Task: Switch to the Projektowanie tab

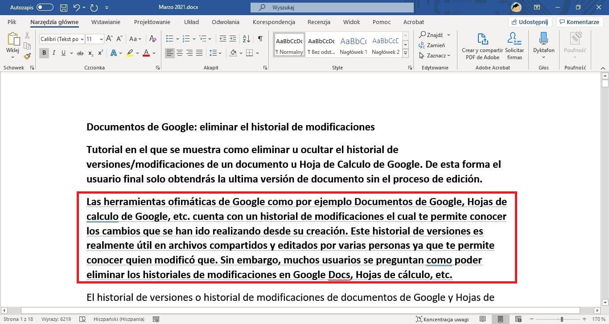Action: tap(152, 22)
